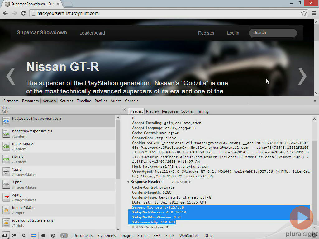Click headers pane scroll up arrow
Image resolution: width=319 pixels, height=239 pixels.
(x=314, y=119)
